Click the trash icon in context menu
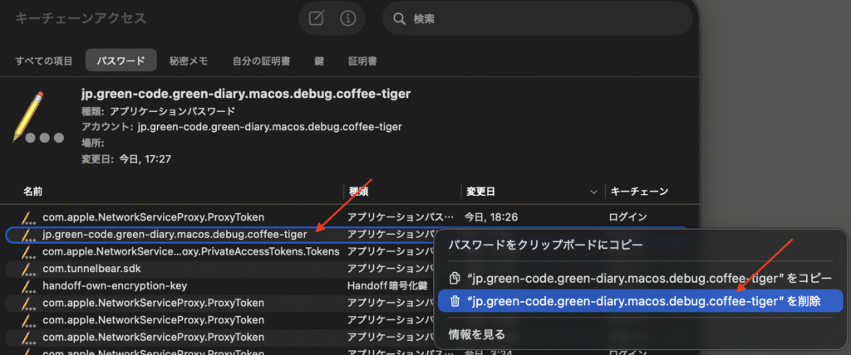The width and height of the screenshot is (851, 355). point(455,301)
